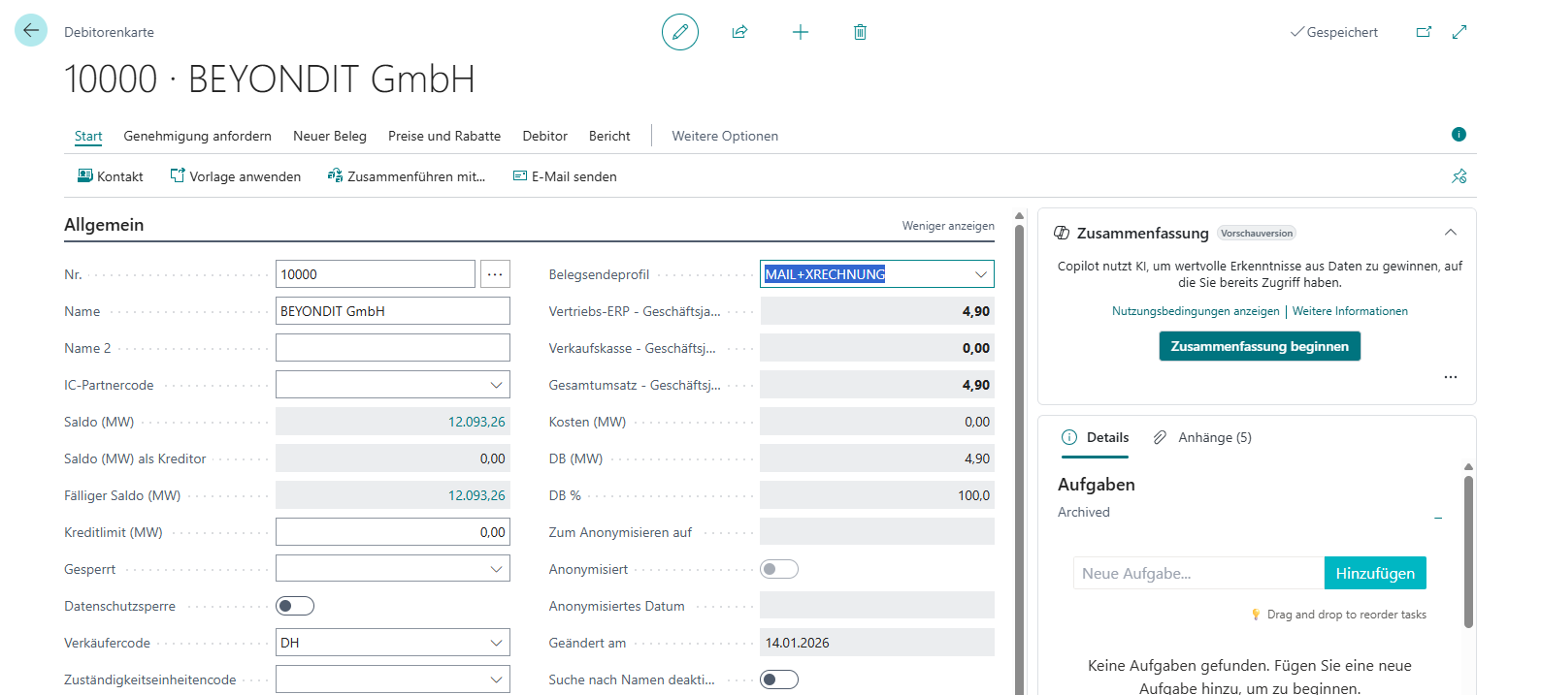Open Zusammenfassung more options ellipsis

[1451, 377]
